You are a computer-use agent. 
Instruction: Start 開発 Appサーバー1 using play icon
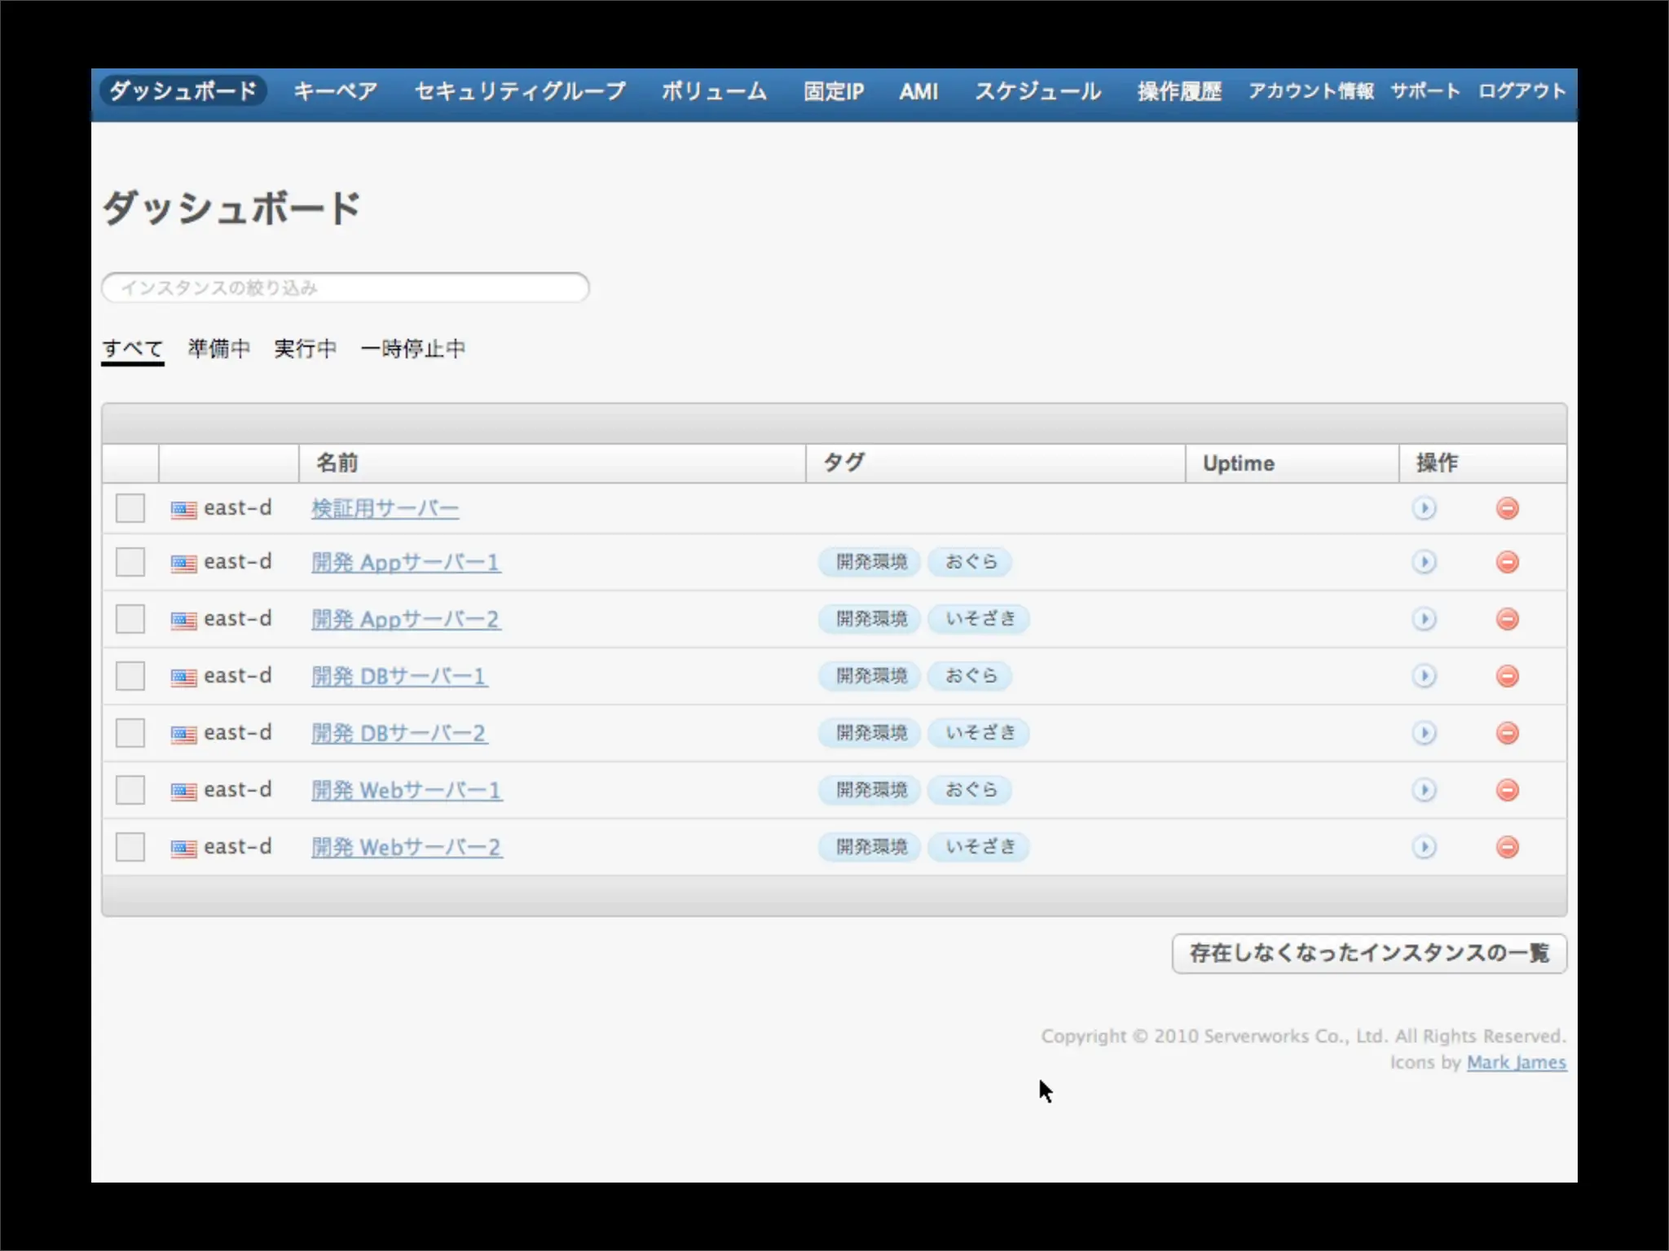(1424, 562)
